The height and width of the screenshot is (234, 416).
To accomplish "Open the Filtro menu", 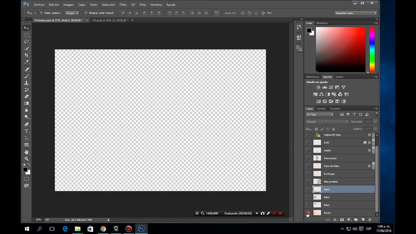I will [123, 5].
